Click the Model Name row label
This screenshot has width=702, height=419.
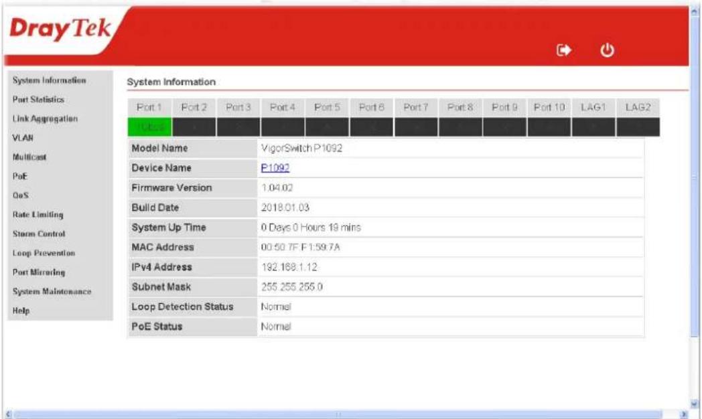click(159, 148)
